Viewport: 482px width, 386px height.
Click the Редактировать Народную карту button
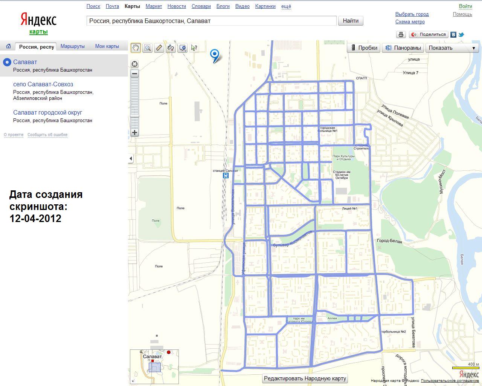(305, 378)
